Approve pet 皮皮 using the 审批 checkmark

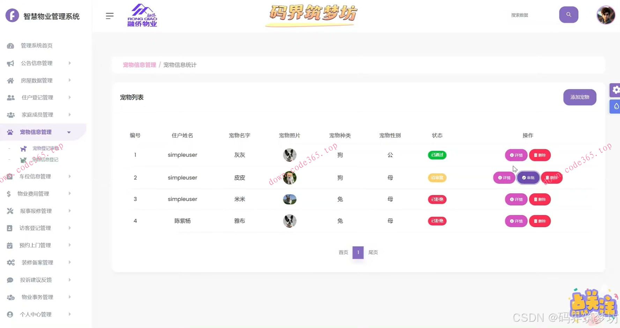click(x=528, y=178)
